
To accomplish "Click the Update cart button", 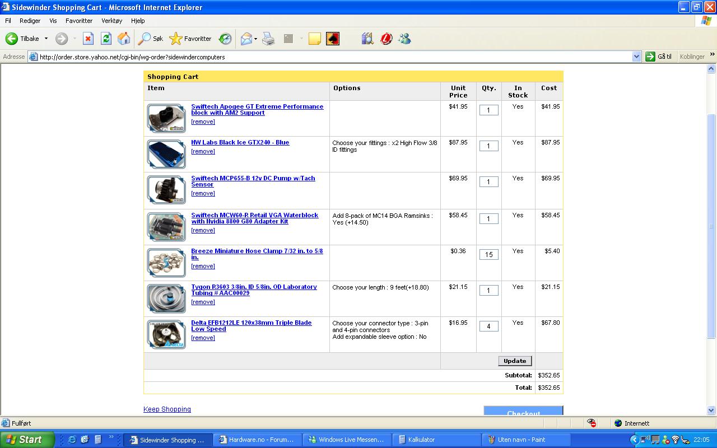I will tap(515, 361).
